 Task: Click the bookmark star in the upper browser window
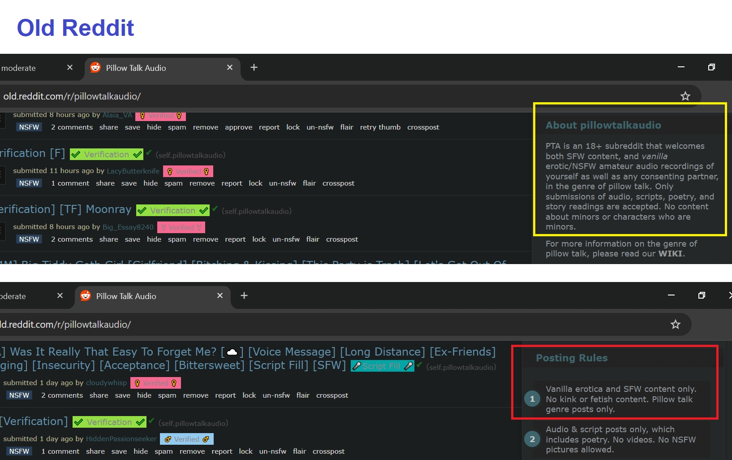(x=685, y=96)
